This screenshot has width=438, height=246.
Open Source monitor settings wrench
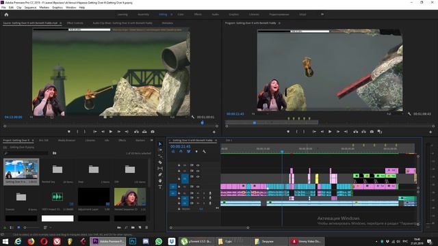[193, 117]
